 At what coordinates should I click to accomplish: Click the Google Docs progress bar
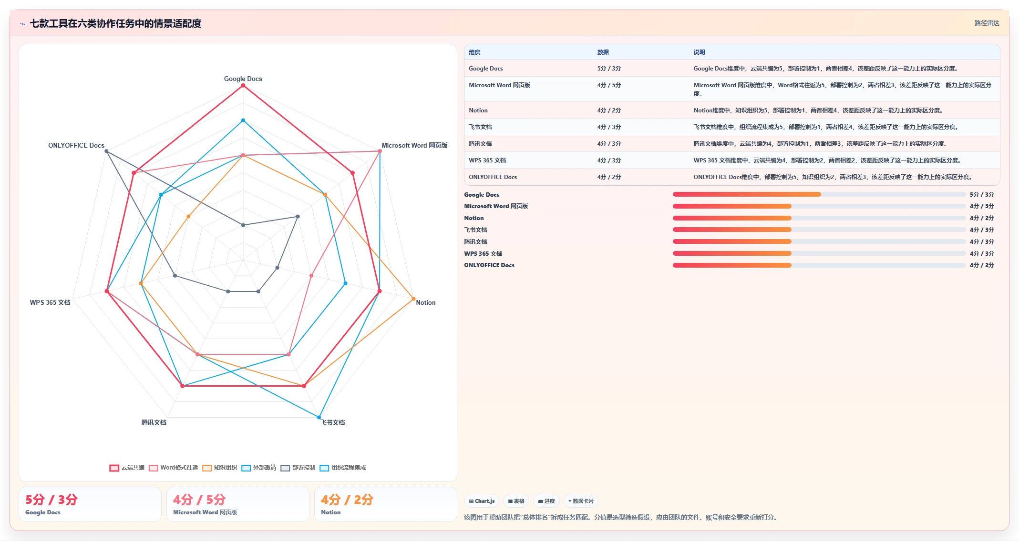819,194
